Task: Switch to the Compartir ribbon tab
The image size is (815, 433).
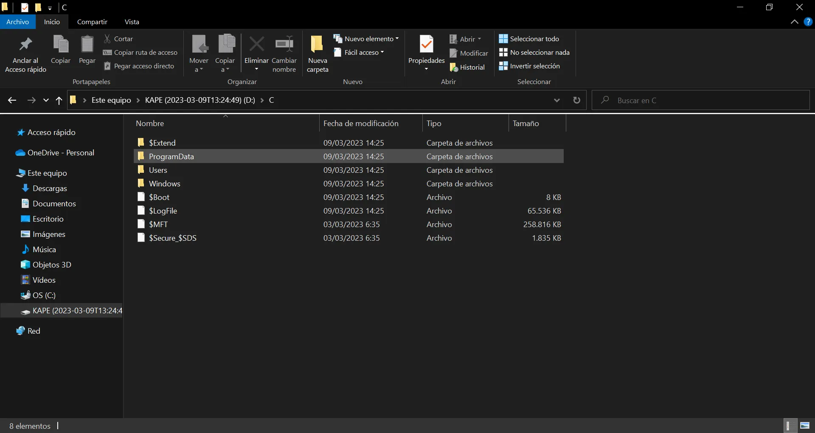Action: click(92, 22)
